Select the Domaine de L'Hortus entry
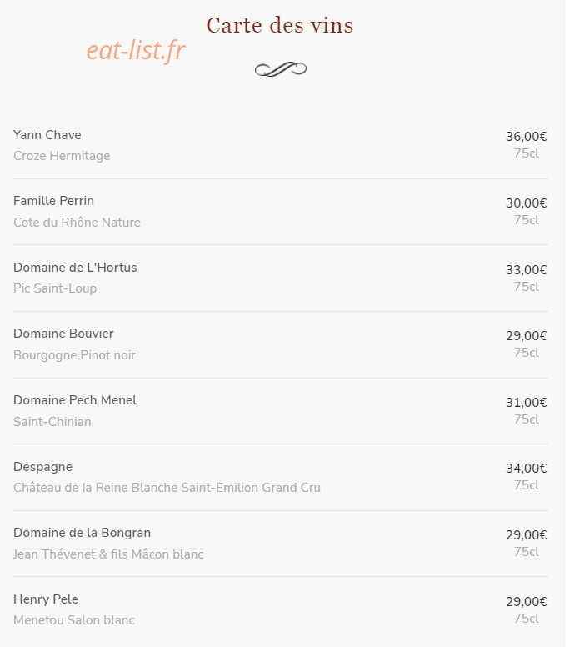580x647 pixels. tap(75, 268)
